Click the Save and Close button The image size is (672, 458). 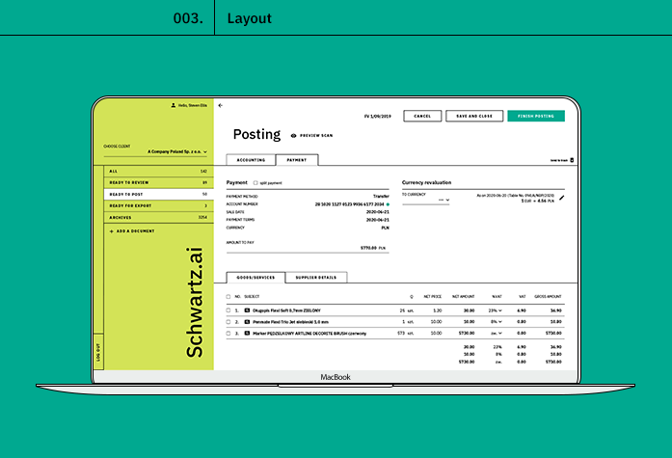click(x=474, y=116)
